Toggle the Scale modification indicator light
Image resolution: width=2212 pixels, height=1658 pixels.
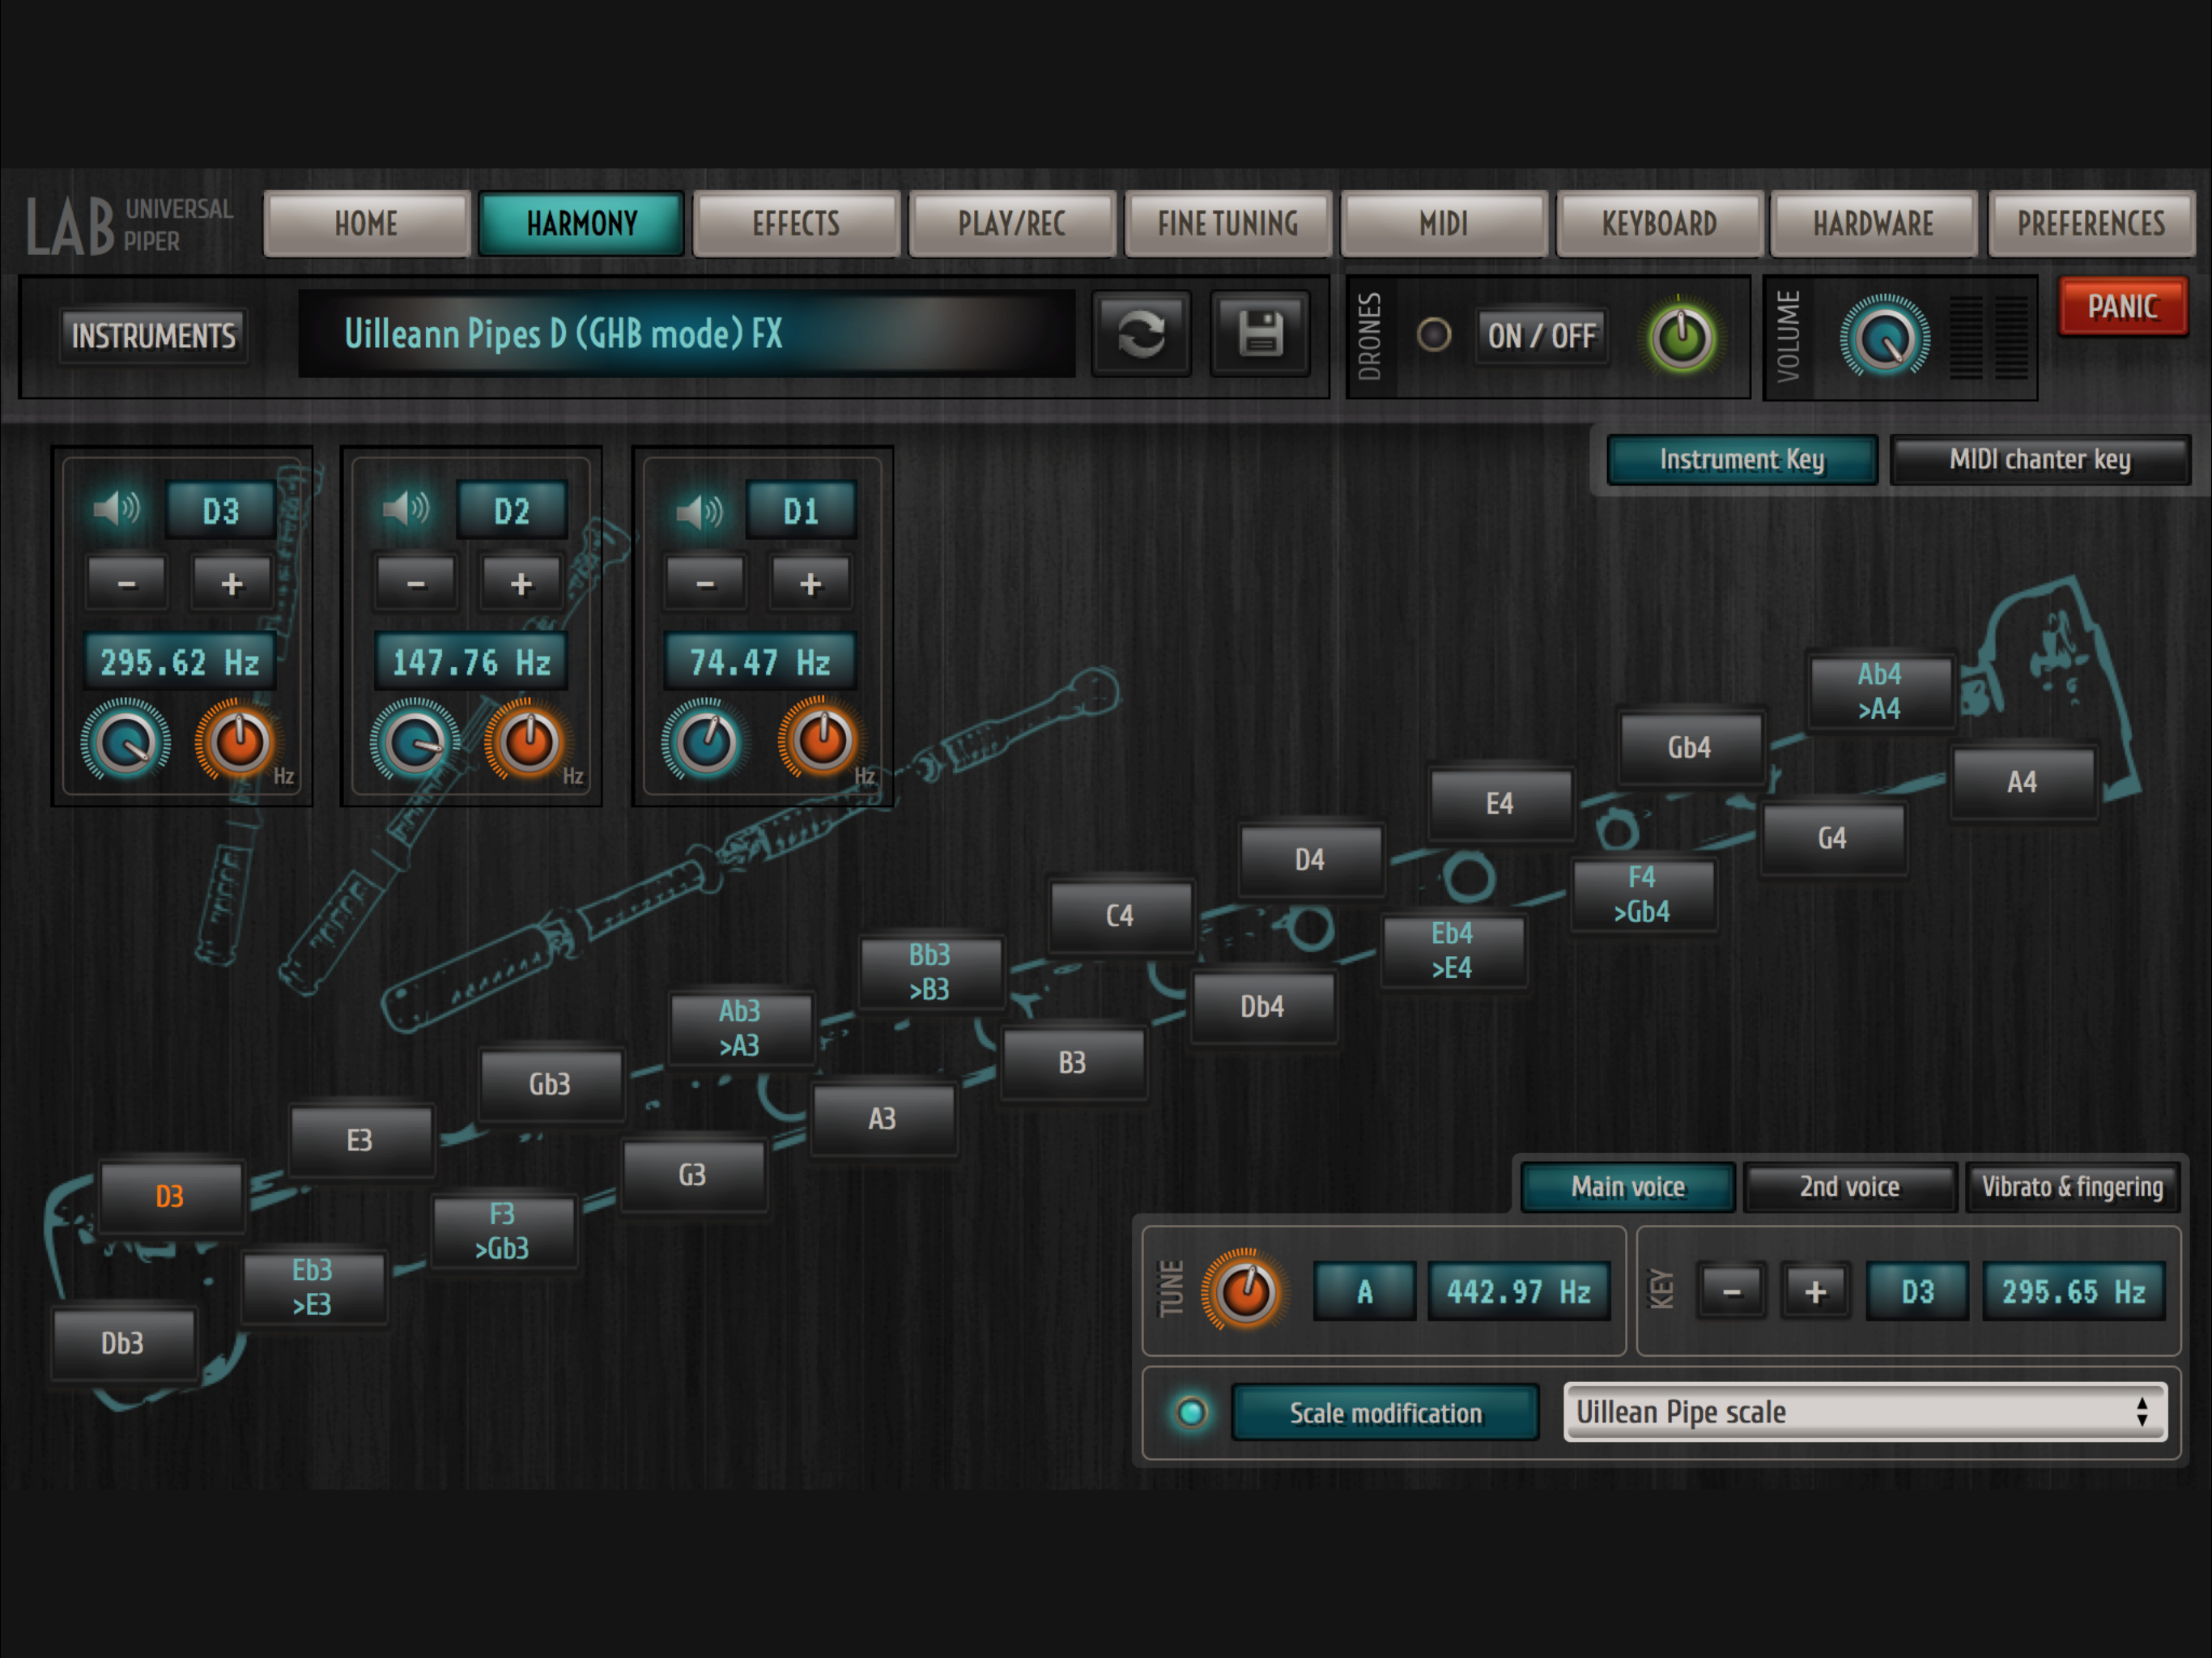(1190, 1412)
